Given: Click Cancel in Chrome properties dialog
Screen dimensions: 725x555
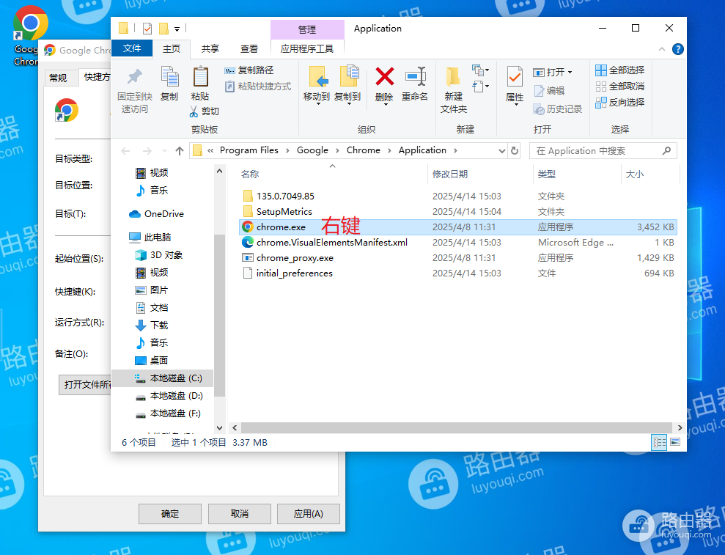Looking at the screenshot, I should pyautogui.click(x=239, y=514).
